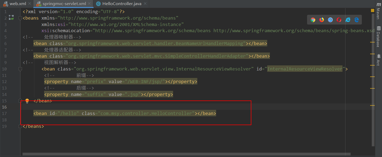Close the web.xml tab
Viewport: 382px width, 157px height.
click(29, 4)
